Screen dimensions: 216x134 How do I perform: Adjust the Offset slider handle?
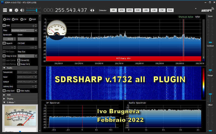210,130
